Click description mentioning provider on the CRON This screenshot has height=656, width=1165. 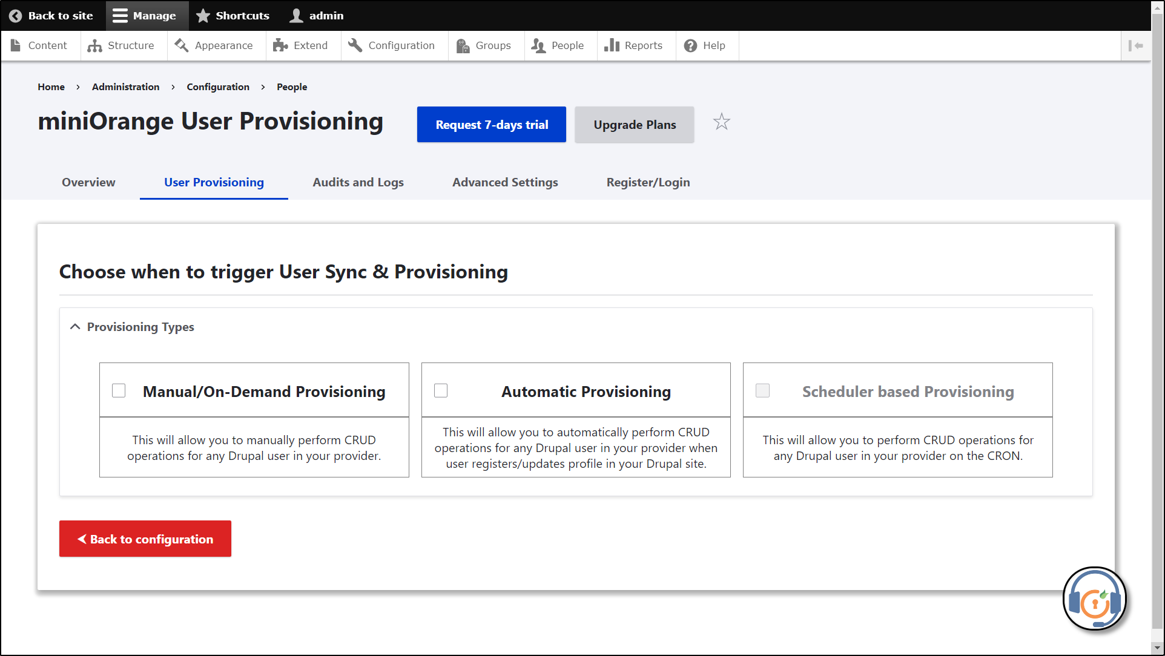(x=898, y=448)
